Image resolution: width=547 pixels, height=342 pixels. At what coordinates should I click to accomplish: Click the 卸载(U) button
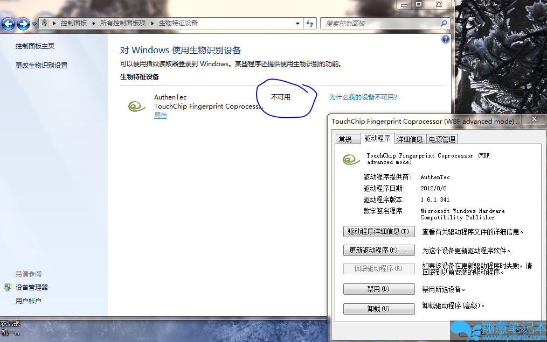(x=379, y=309)
